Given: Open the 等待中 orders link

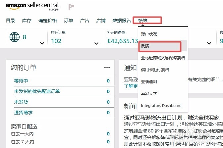Looking at the screenshot, I should pos(21,81).
